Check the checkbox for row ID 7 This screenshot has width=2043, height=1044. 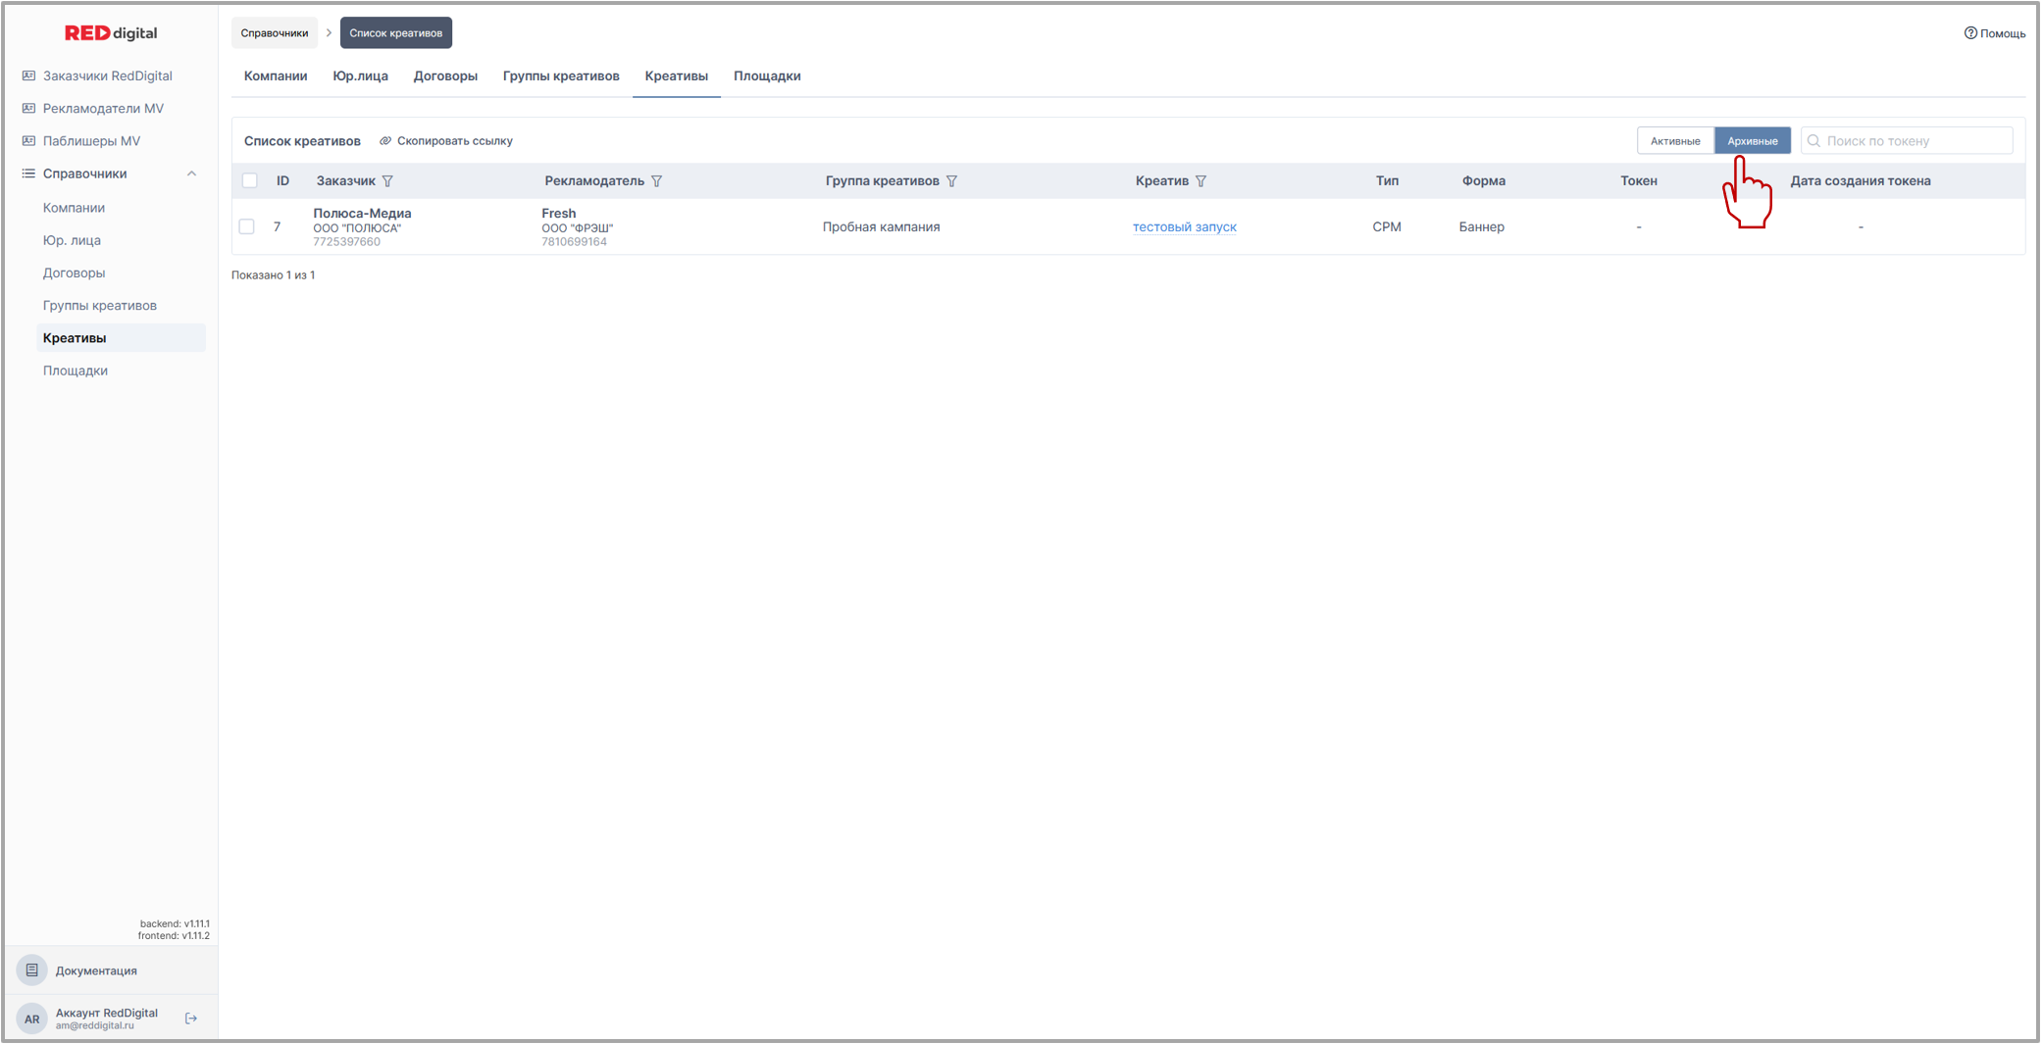pos(247,226)
